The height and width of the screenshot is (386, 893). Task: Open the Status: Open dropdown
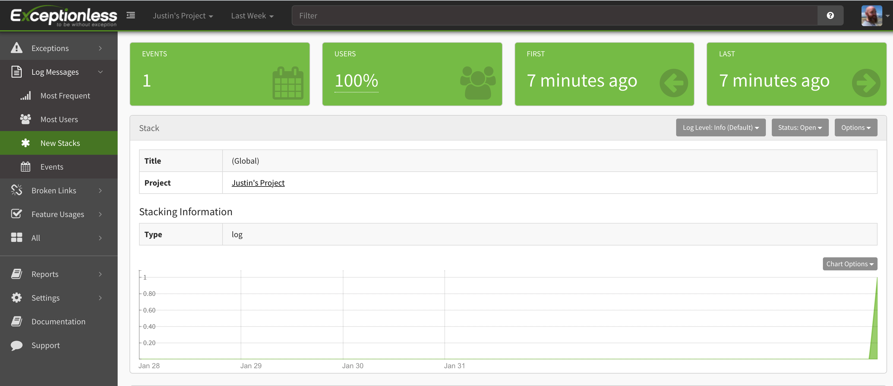800,127
